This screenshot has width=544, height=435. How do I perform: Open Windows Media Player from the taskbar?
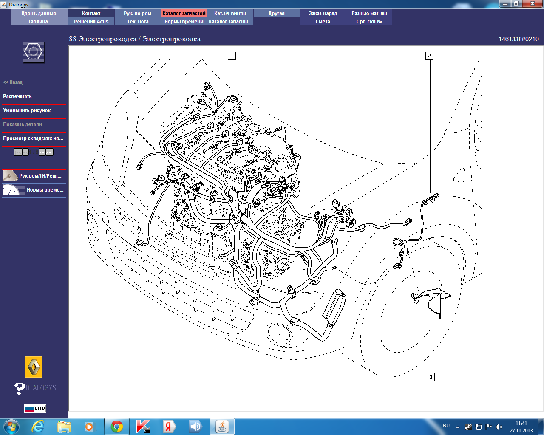coord(90,427)
